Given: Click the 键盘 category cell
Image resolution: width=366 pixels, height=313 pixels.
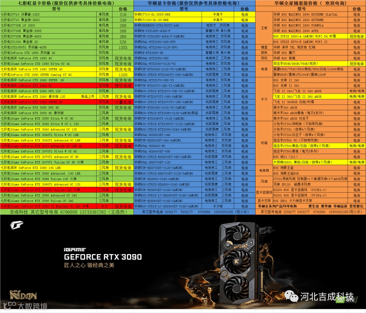Looking at the screenshot, I should click(264, 47).
